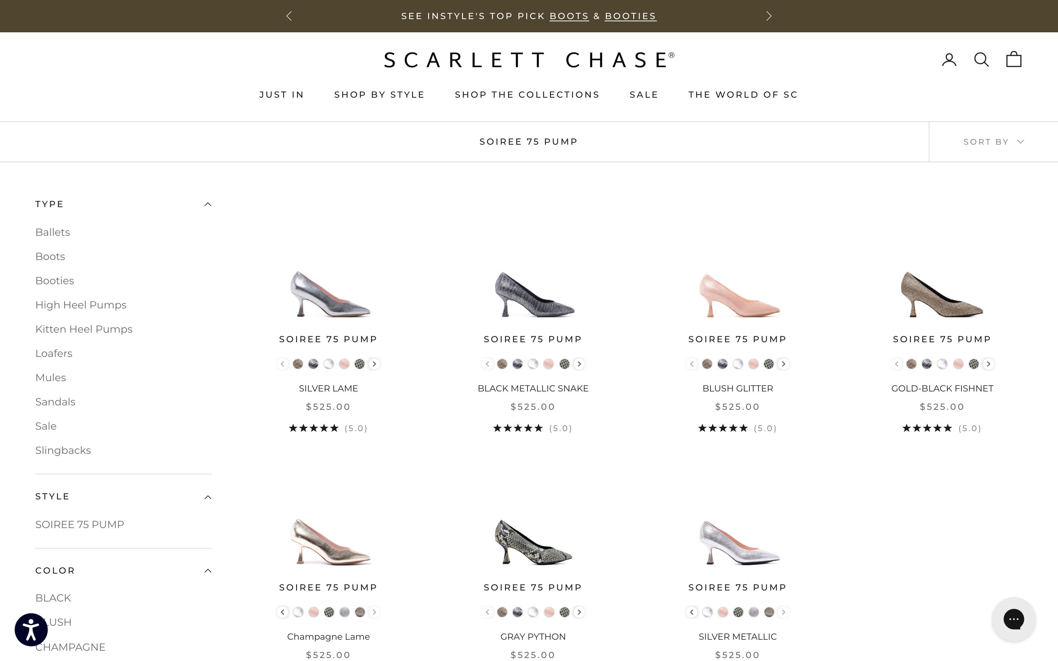This screenshot has height=661, width=1058.
Task: Select the blush swatch on Black Metallic Snake
Action: (x=549, y=364)
